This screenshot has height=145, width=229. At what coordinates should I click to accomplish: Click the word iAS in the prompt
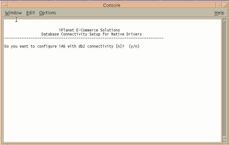pyautogui.click(x=62, y=46)
